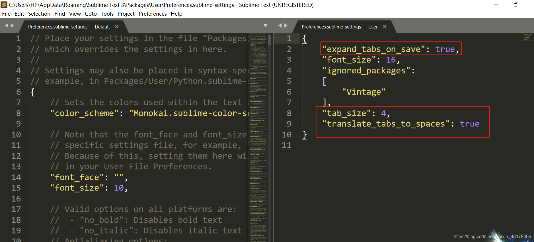
Task: Select the Preferences.sublime-settings — Default tab
Action: pyautogui.click(x=69, y=27)
